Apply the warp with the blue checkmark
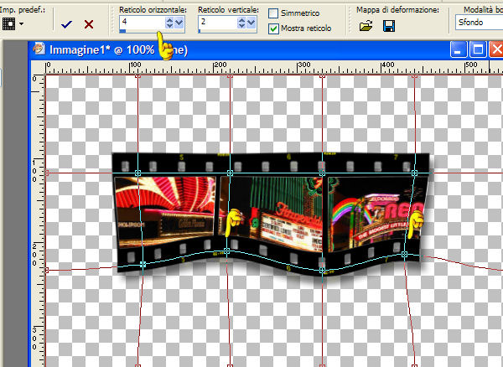Viewport: 503px width, 367px height. point(66,24)
